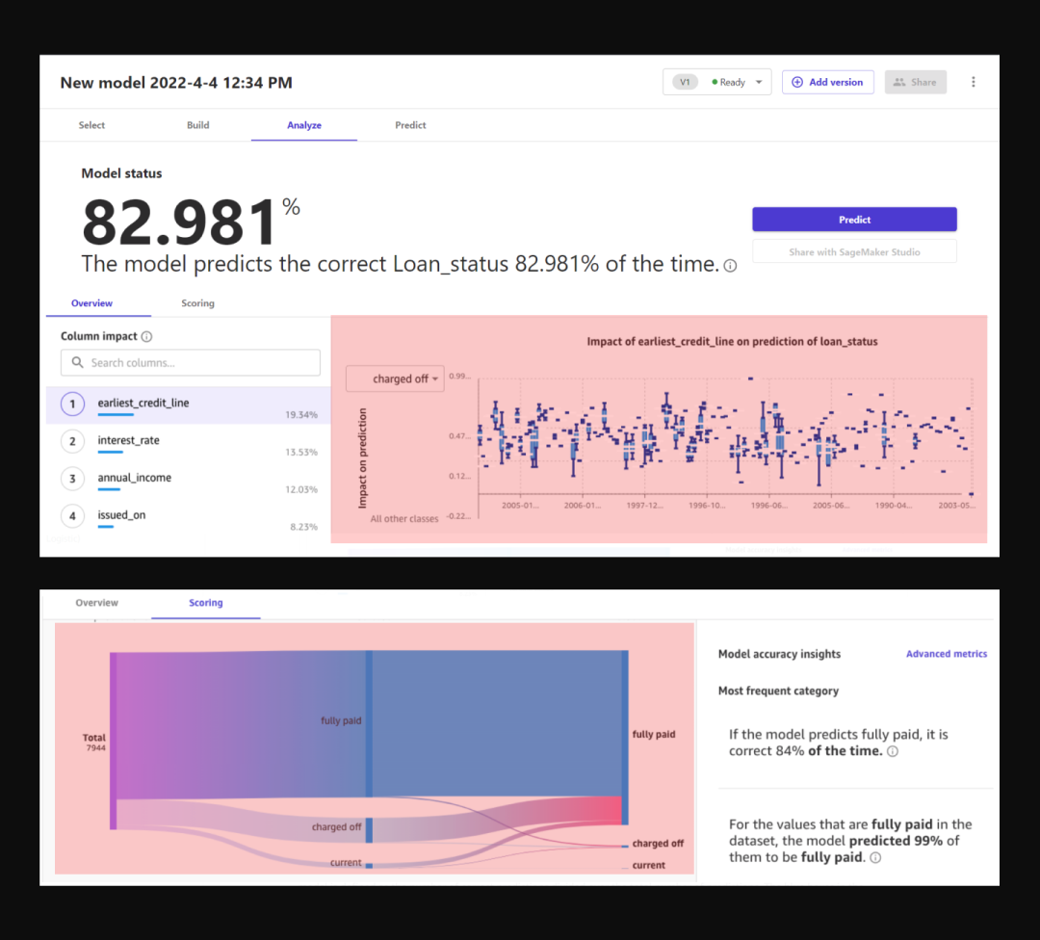The image size is (1040, 940).
Task: Click the number 4 rank circle
Action: (x=72, y=516)
